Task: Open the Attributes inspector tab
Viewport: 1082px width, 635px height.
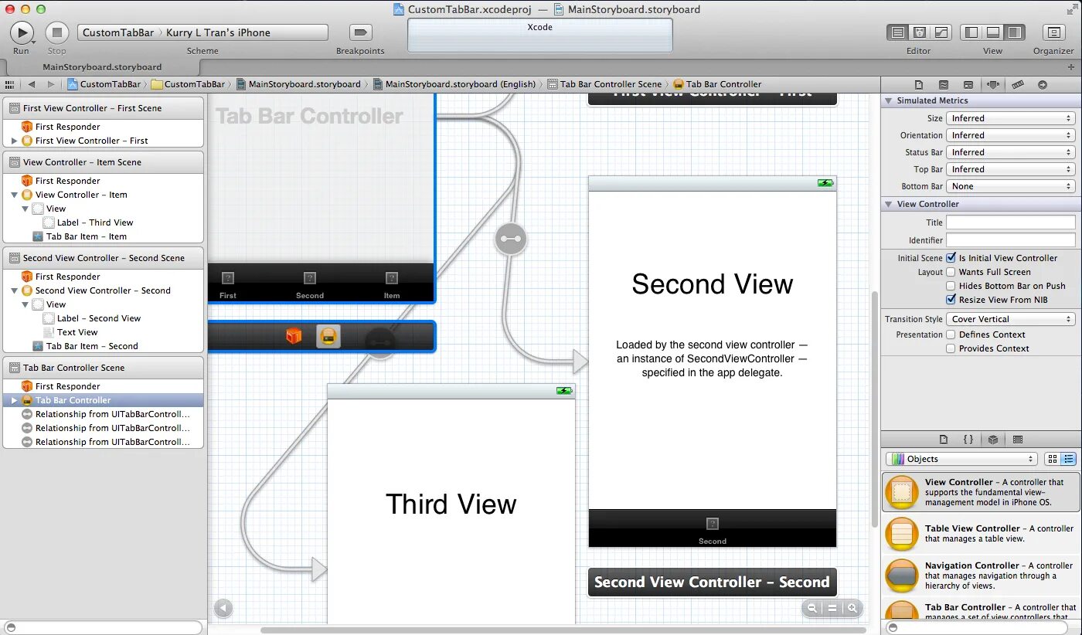Action: (993, 84)
